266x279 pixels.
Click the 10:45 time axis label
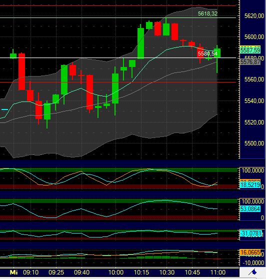coord(192,272)
